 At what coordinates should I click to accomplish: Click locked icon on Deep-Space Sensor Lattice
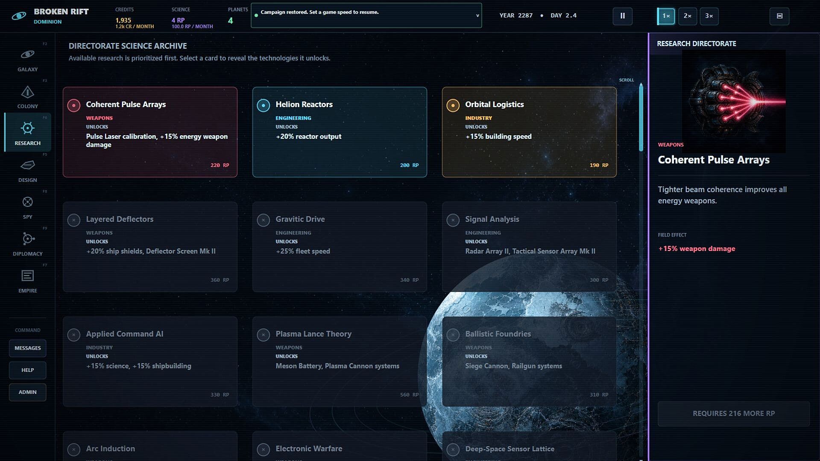point(453,449)
